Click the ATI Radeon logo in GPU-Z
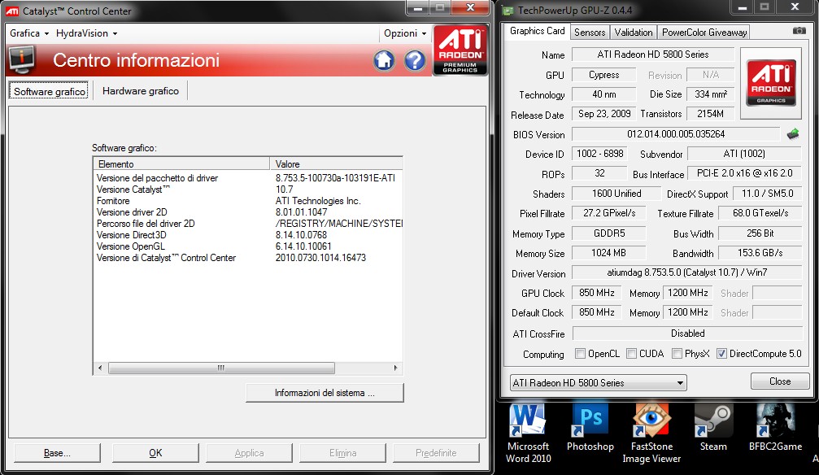The image size is (819, 475). (771, 83)
